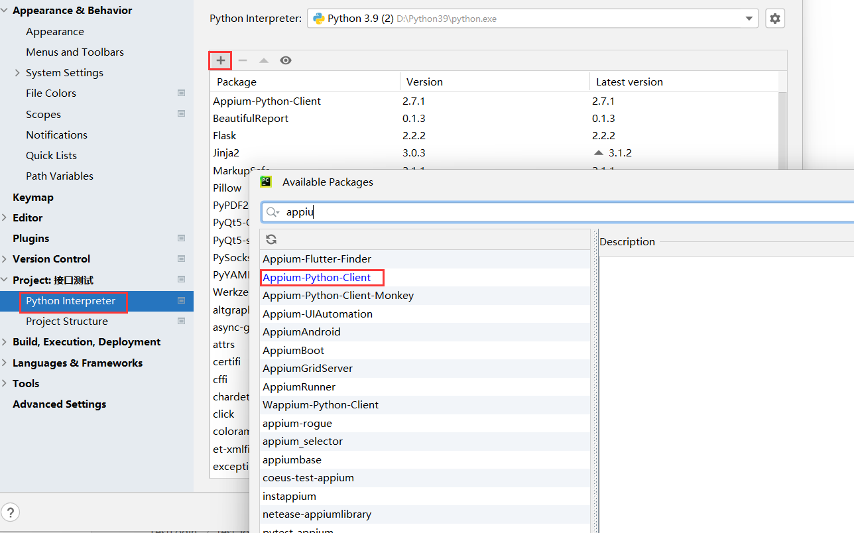Expand Version Control settings node
This screenshot has height=533, width=854.
(5, 259)
